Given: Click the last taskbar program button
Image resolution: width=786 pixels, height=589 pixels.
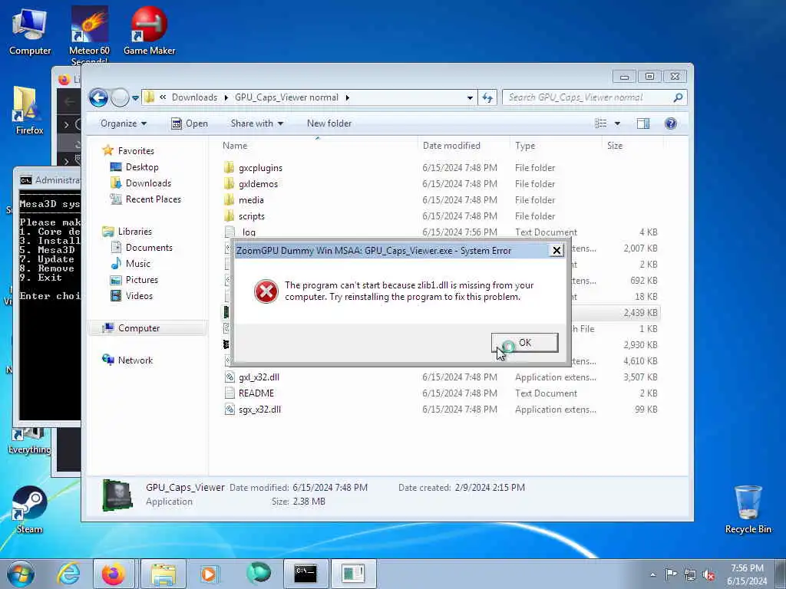Looking at the screenshot, I should point(353,574).
